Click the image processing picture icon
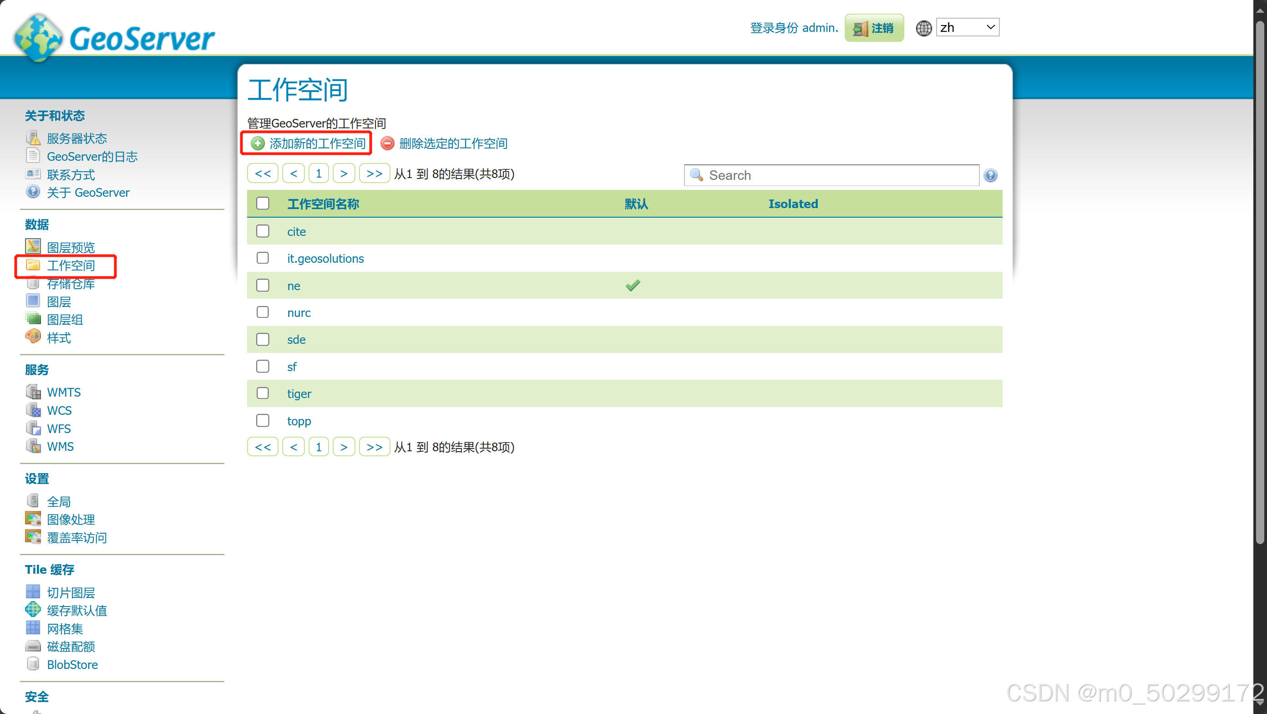 (x=33, y=519)
